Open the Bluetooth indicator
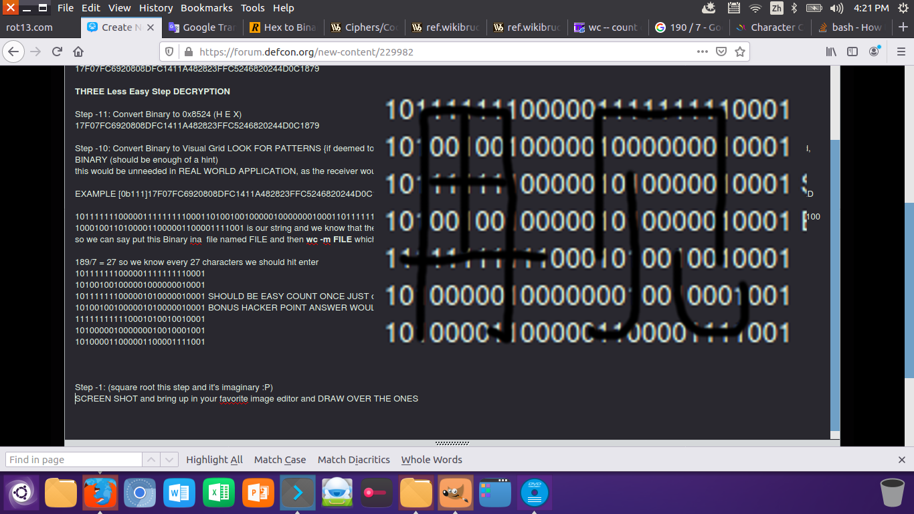Viewport: 914px width, 514px height. click(794, 8)
